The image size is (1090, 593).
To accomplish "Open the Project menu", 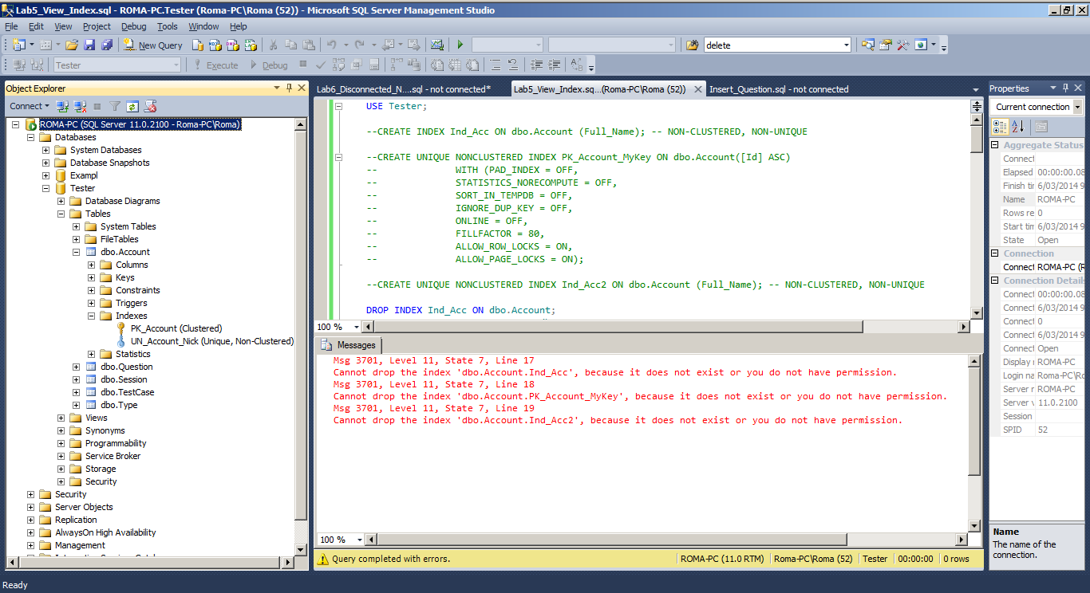I will point(97,26).
